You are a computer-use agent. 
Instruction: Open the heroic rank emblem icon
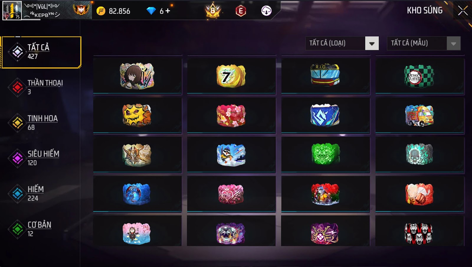pos(81,10)
